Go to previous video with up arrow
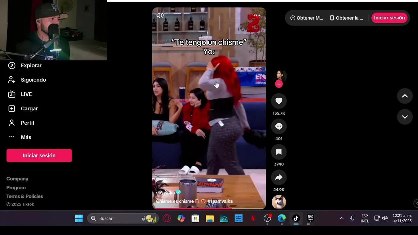The height and width of the screenshot is (235, 418). 405,96
